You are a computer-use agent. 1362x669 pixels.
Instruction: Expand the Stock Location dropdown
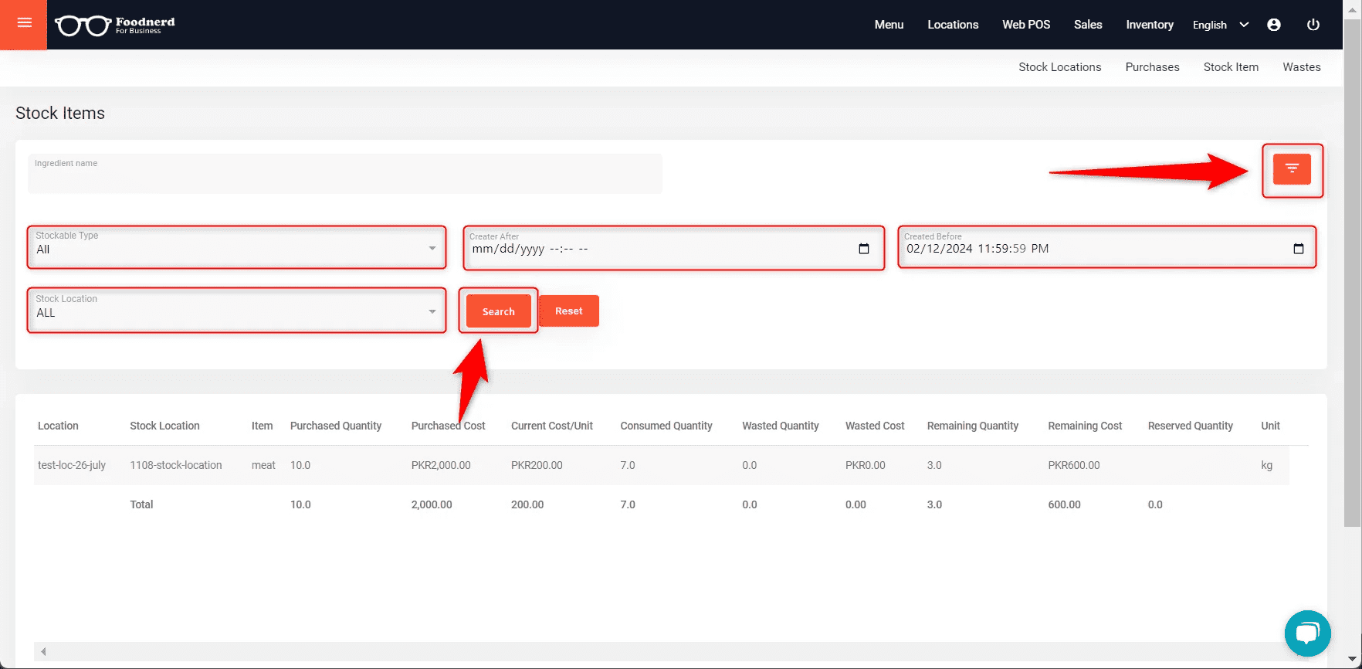pos(236,311)
